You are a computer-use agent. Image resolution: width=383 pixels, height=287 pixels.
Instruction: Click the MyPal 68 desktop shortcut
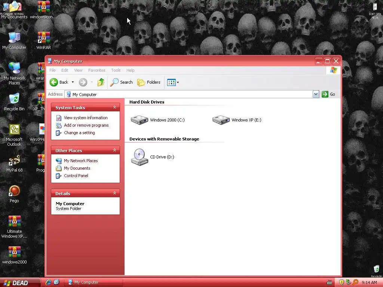[14, 164]
